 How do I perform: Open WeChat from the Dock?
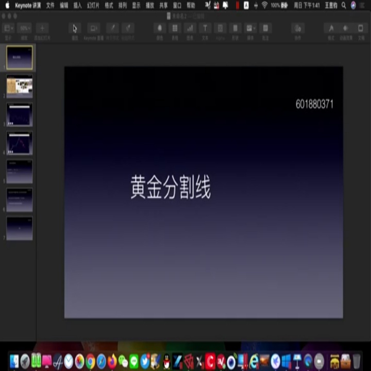(x=123, y=361)
